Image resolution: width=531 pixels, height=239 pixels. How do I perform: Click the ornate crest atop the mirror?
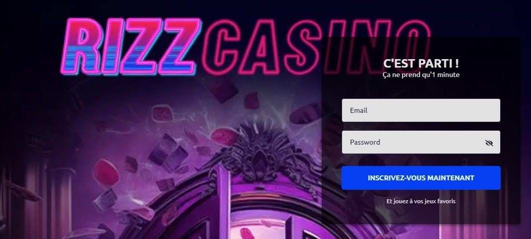[260, 153]
